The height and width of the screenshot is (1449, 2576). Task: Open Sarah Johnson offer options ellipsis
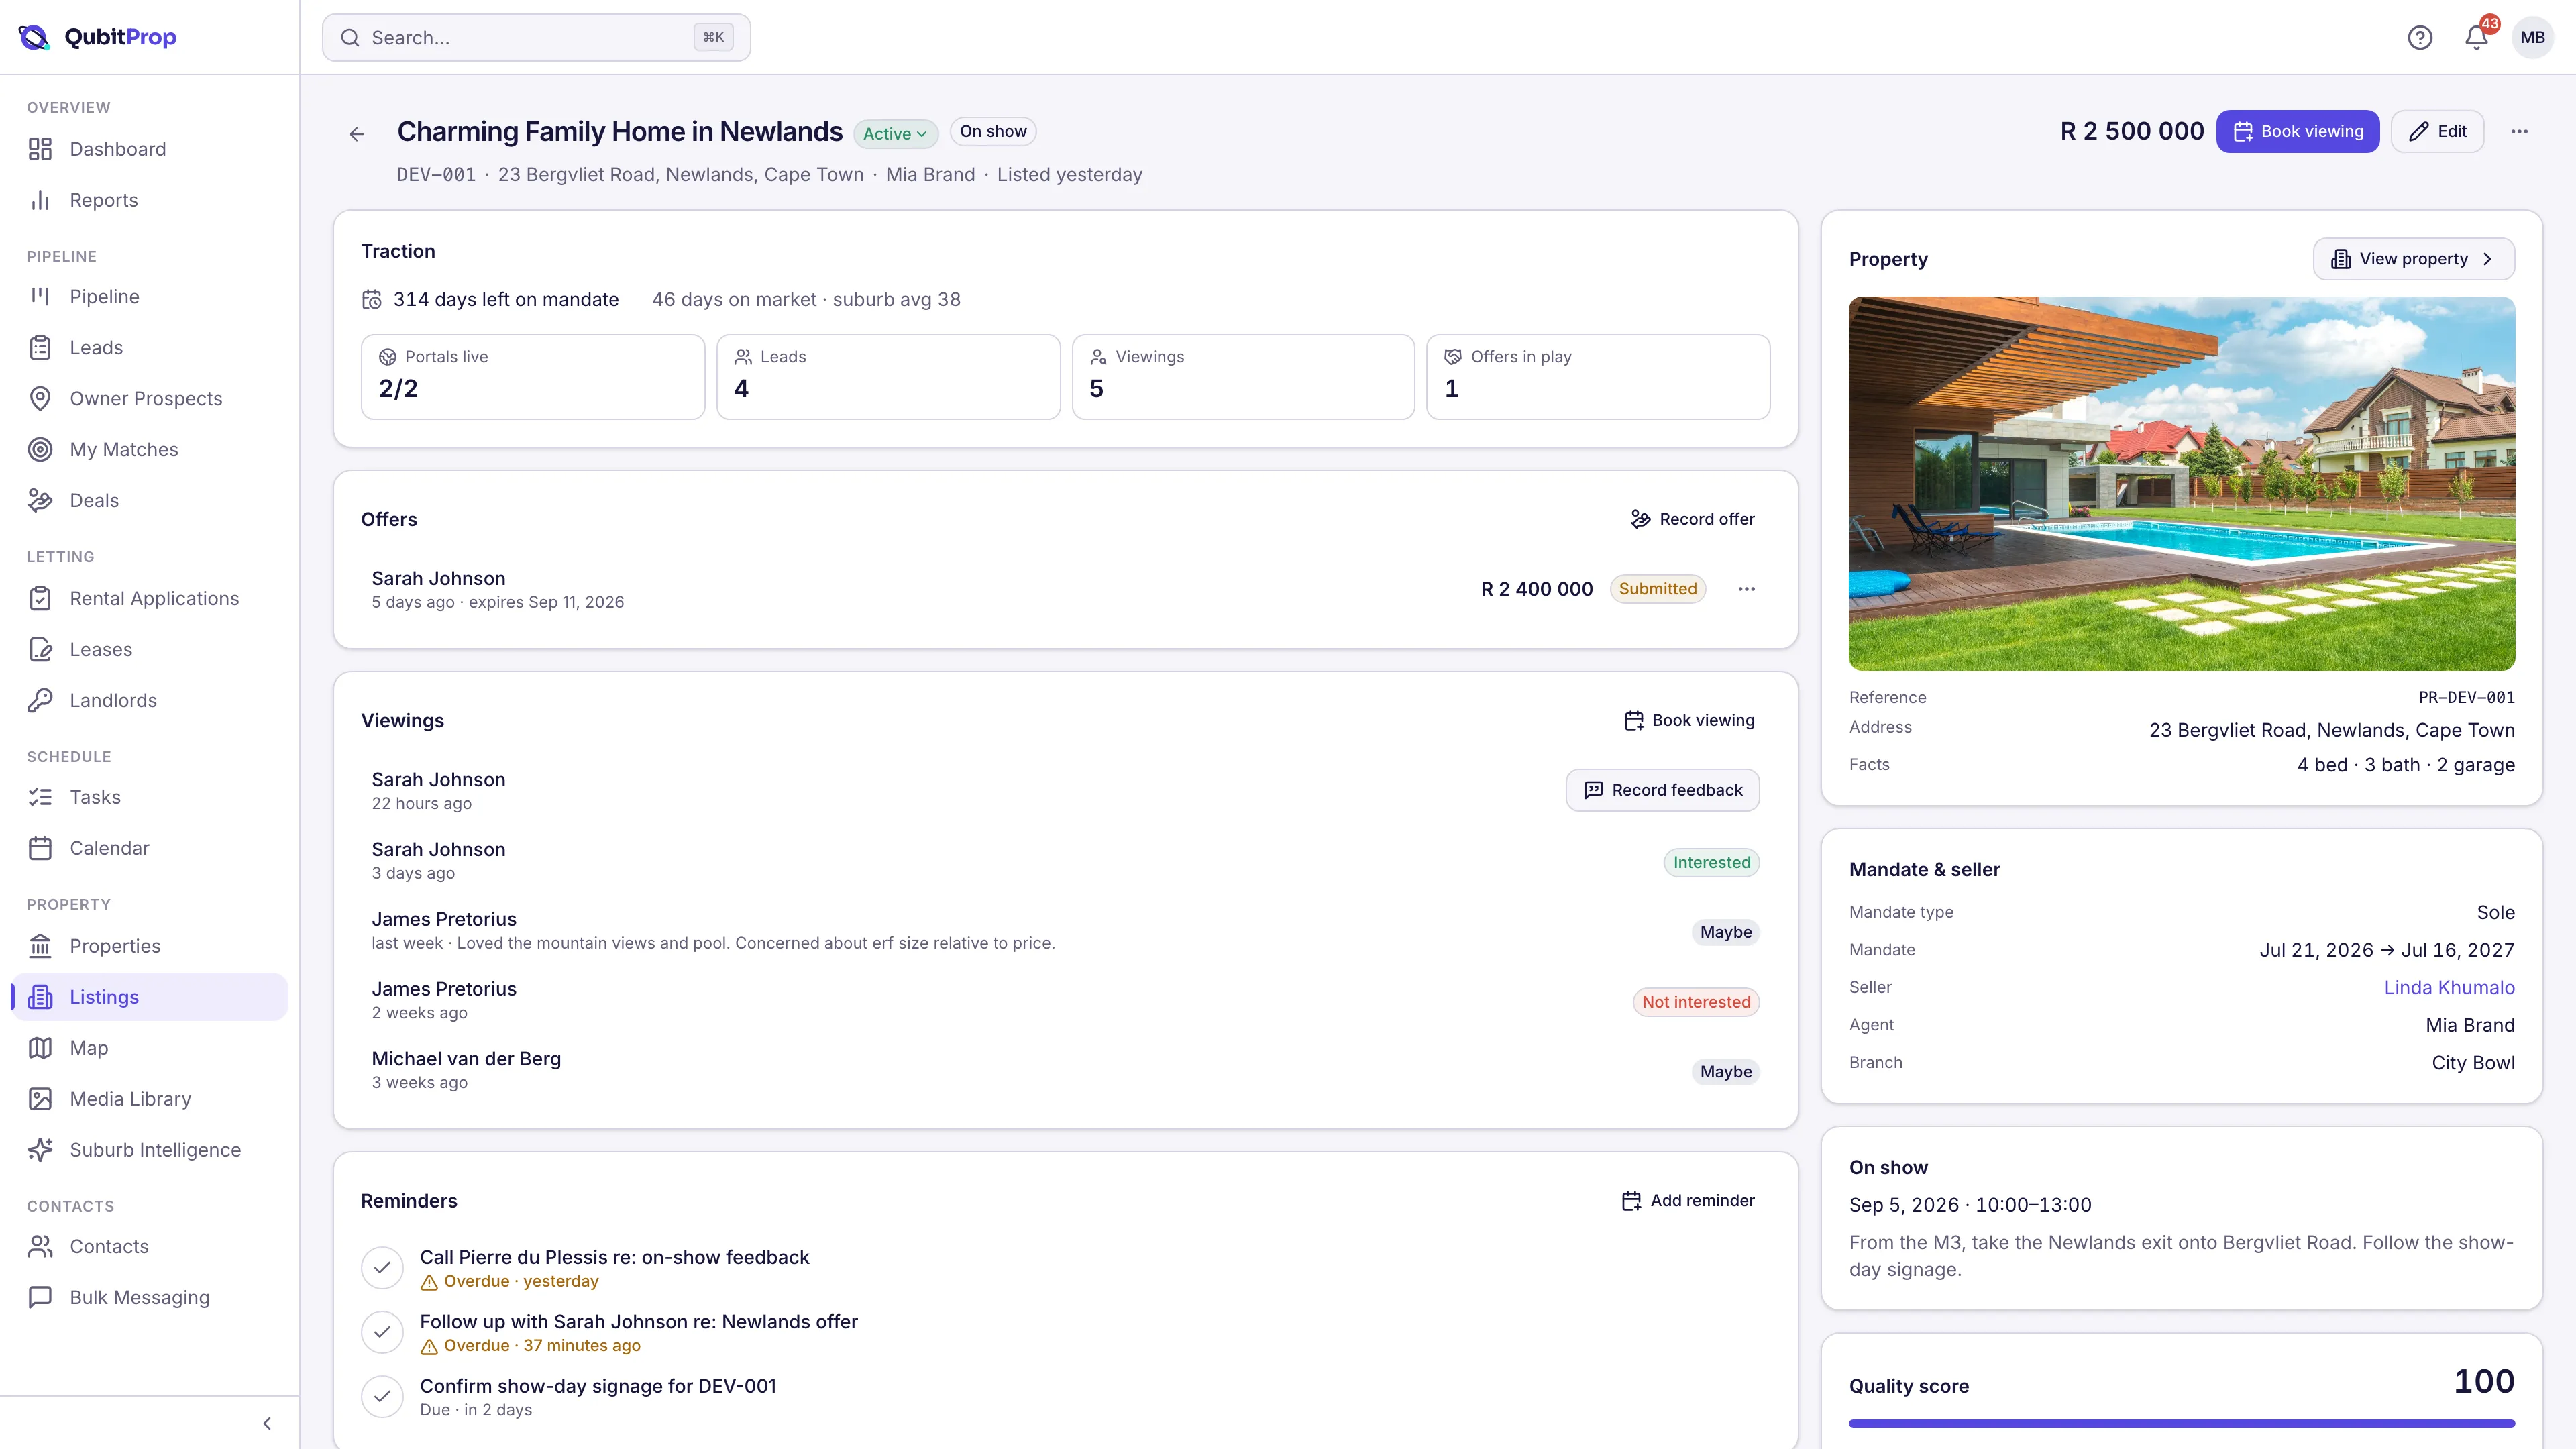tap(1746, 589)
